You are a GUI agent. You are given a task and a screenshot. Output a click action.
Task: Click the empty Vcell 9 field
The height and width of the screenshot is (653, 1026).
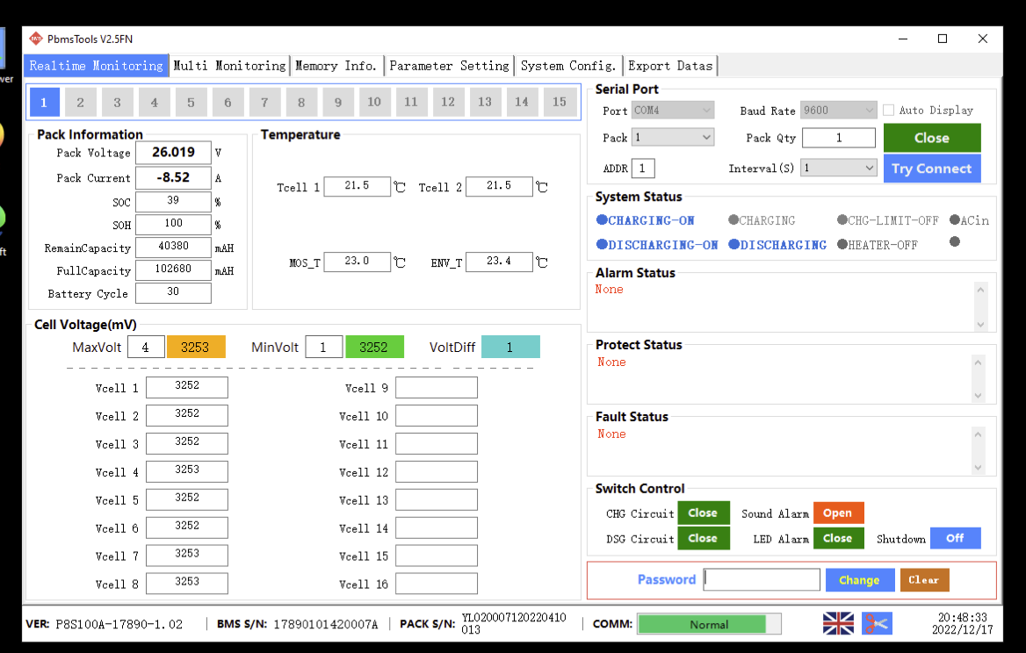tap(437, 387)
